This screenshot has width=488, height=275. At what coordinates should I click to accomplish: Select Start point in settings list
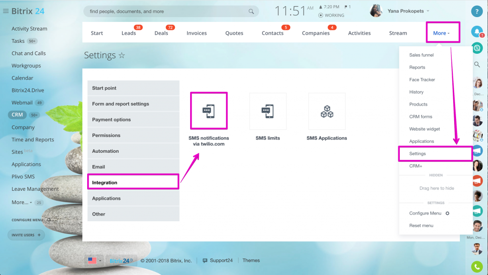click(133, 88)
